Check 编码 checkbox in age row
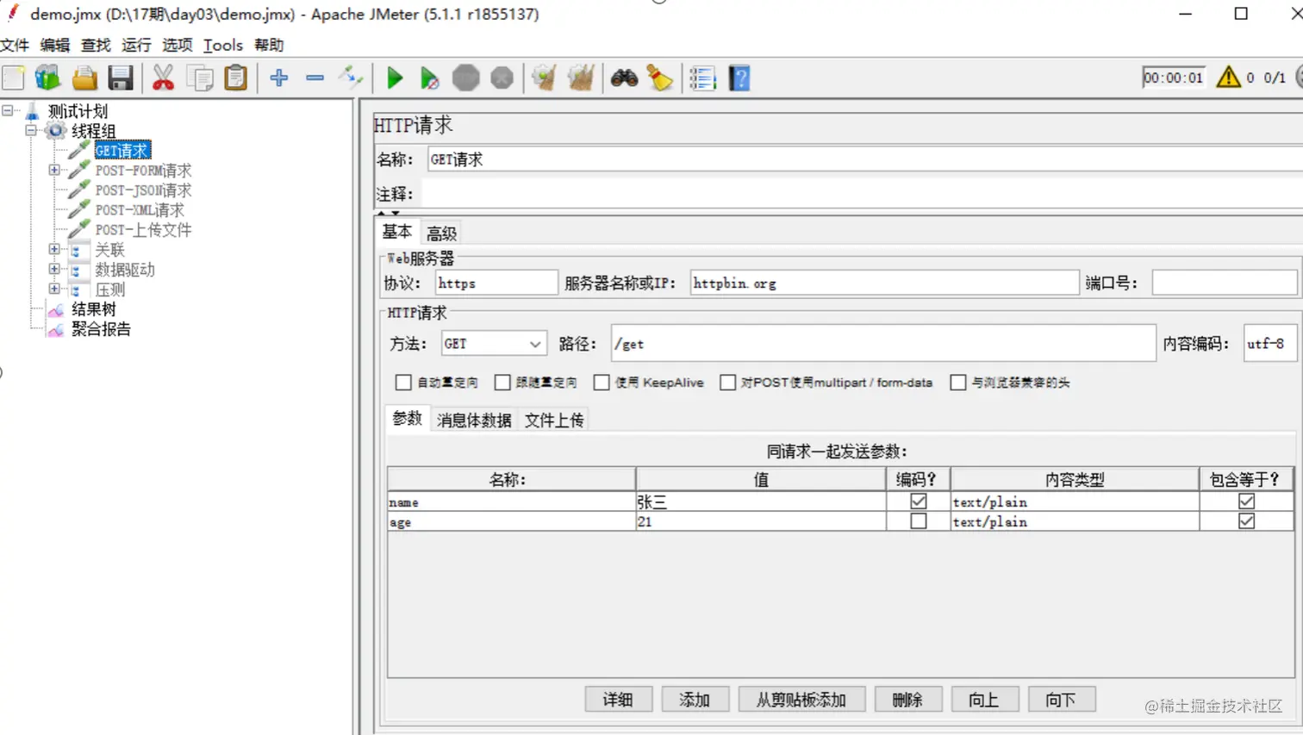1303x735 pixels. (919, 521)
